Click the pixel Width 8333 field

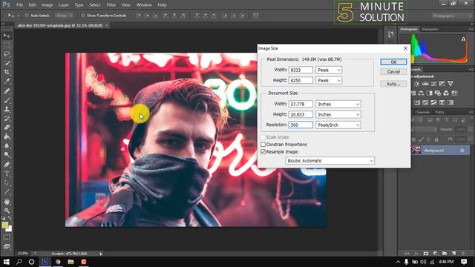[x=301, y=70]
